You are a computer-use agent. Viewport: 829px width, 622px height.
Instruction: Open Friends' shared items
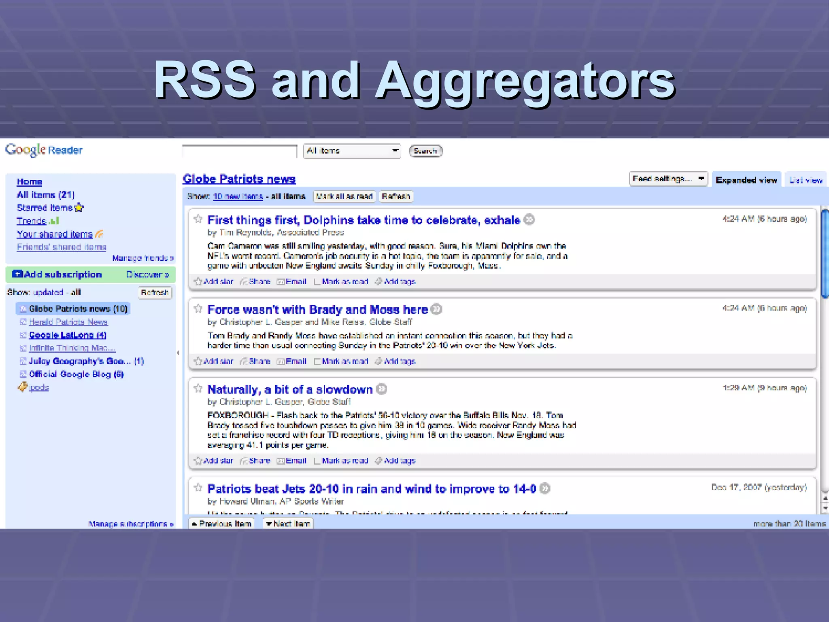click(62, 247)
